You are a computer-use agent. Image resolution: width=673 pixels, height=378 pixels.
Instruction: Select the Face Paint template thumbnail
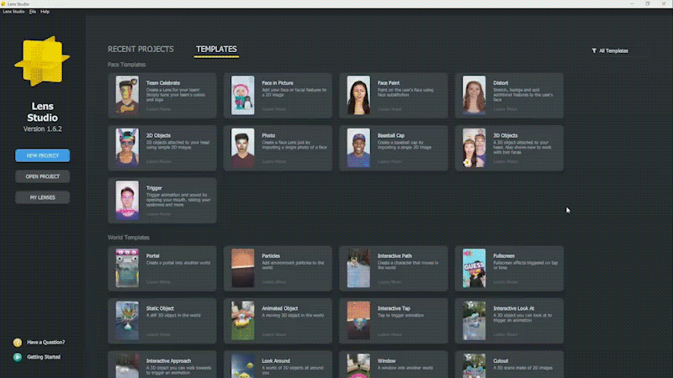358,95
